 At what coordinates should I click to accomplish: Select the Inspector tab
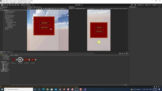pos(133,7)
